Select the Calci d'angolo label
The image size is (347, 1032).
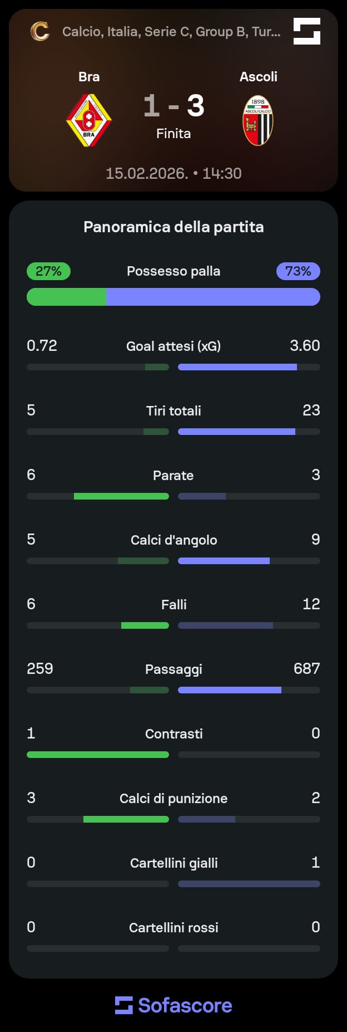click(x=173, y=540)
